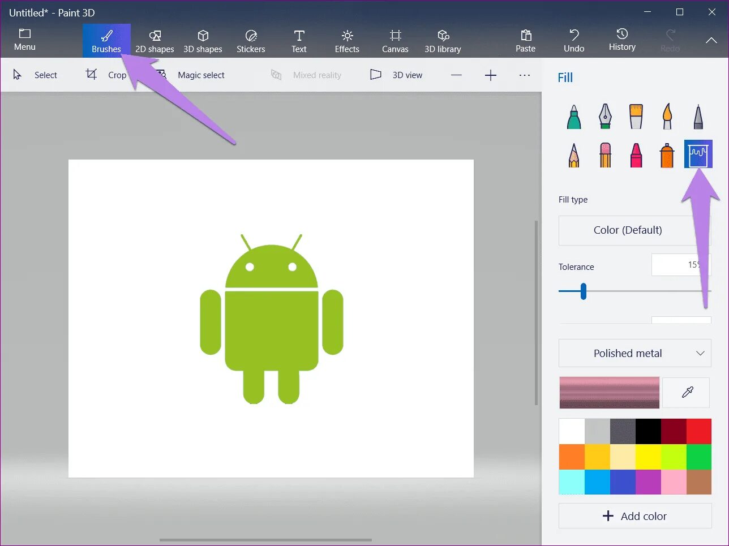The width and height of the screenshot is (729, 546).
Task: Switch to the Stickers tab
Action: click(251, 41)
